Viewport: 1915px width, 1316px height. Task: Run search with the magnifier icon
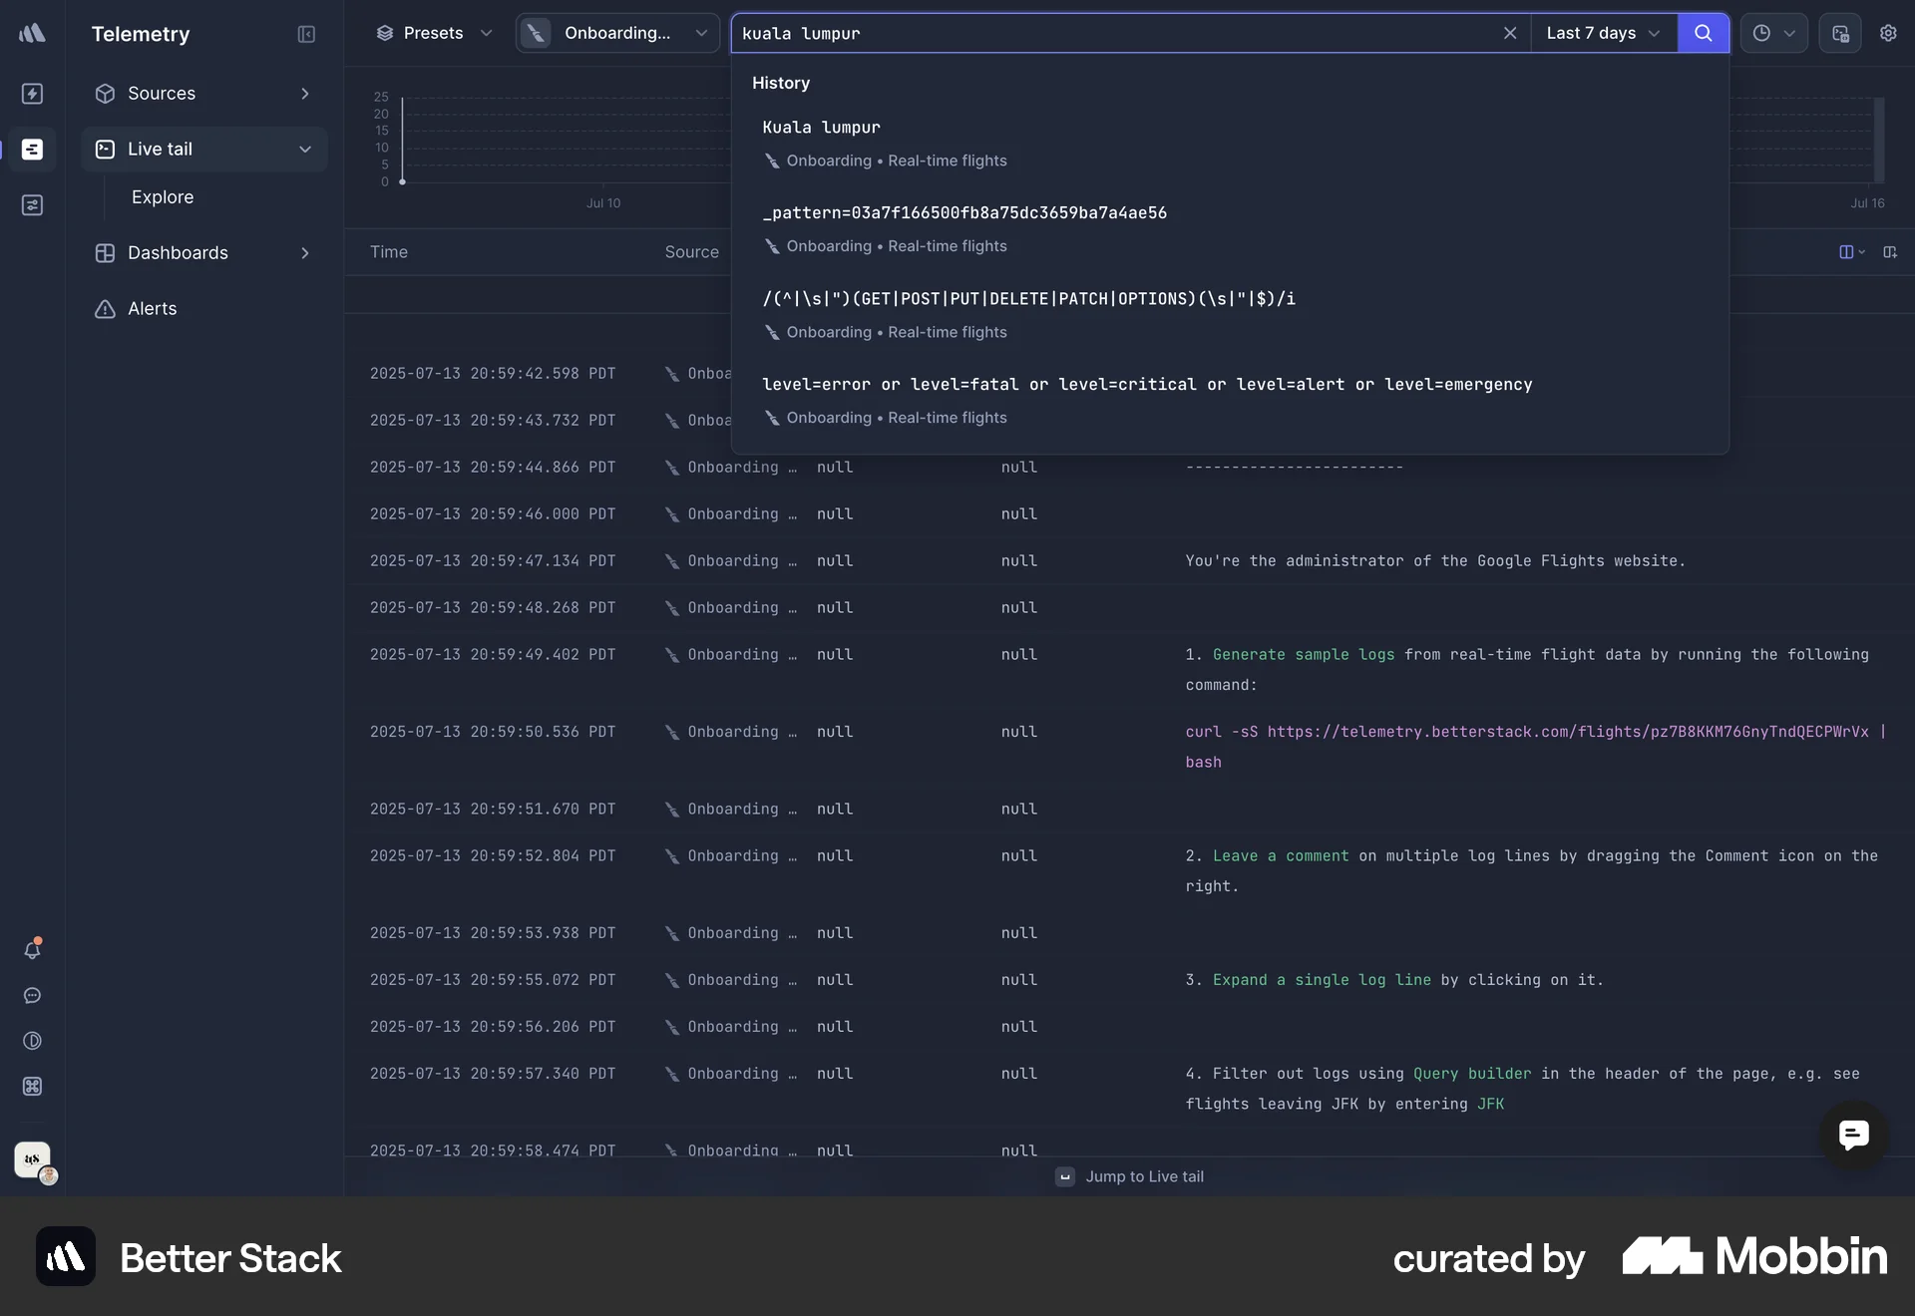coord(1704,33)
